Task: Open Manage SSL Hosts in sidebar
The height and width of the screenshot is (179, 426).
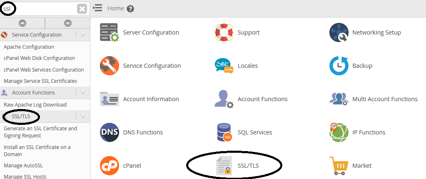Action: click(x=25, y=177)
